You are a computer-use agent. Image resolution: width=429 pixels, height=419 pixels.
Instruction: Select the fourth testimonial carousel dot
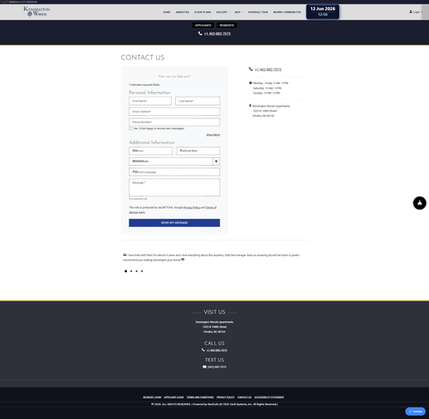tap(142, 271)
